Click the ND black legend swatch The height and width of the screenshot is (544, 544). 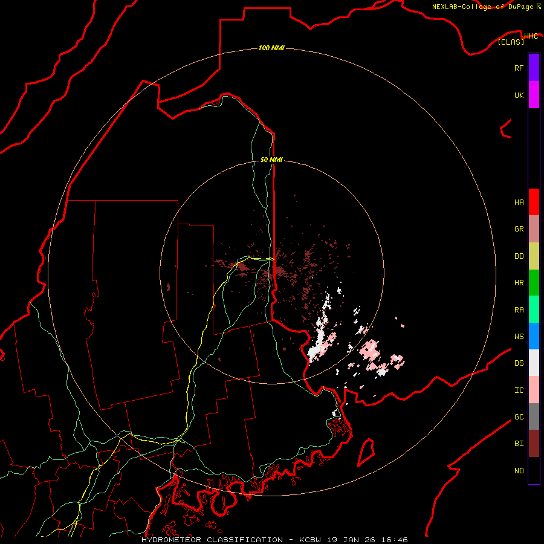click(534, 470)
